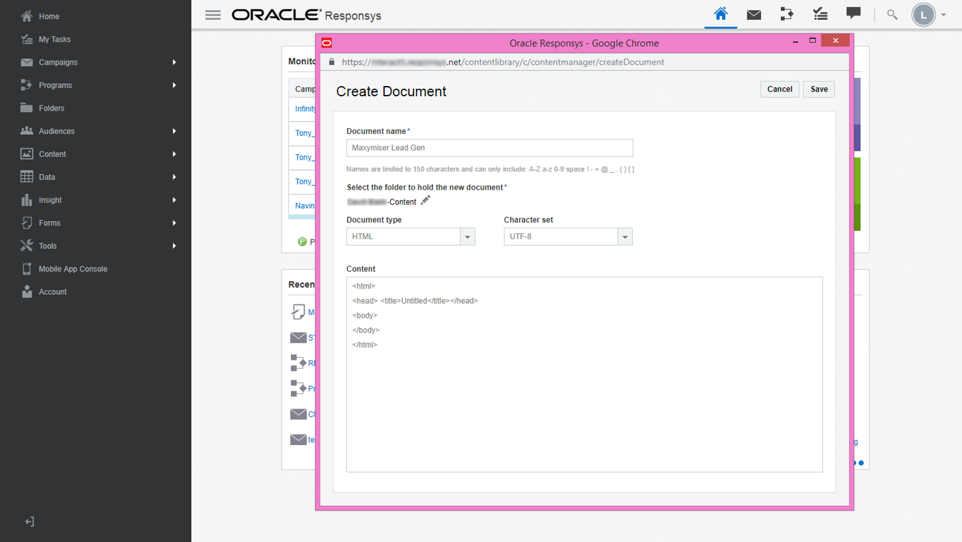Maximize the Oracle Responsys popup window
The image size is (962, 542).
click(x=812, y=41)
